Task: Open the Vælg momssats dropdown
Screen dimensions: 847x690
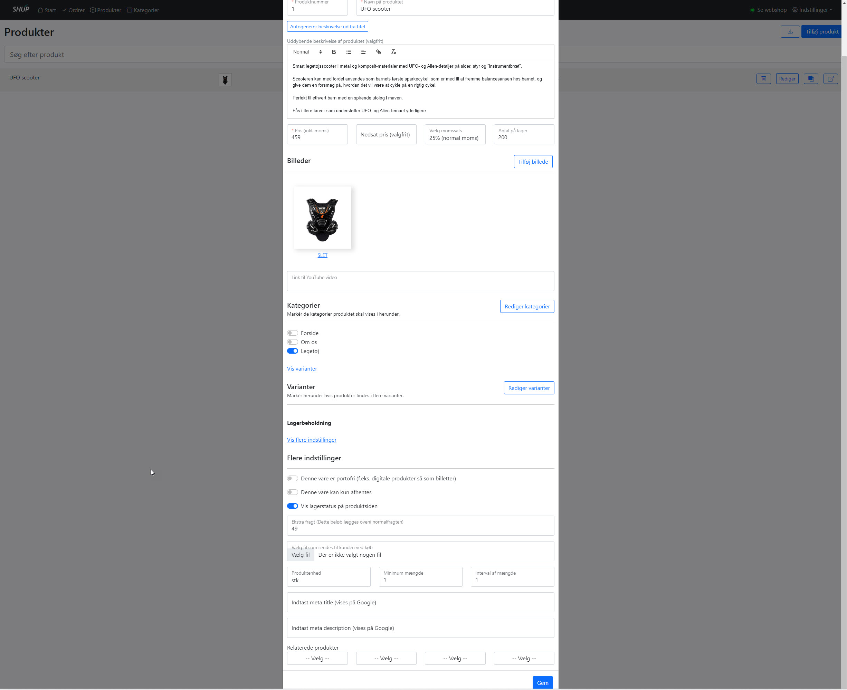Action: 455,134
